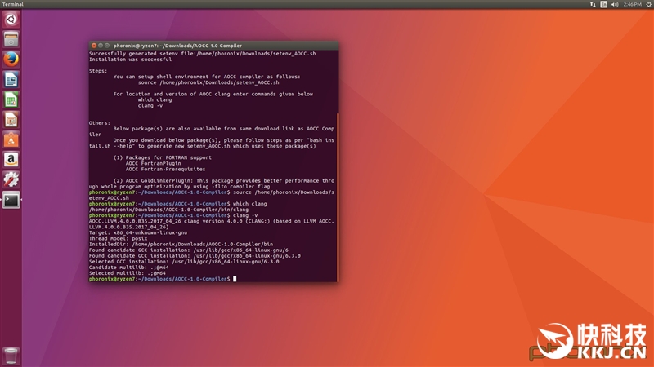Image resolution: width=654 pixels, height=367 pixels.
Task: Click the 'Candidate multilib' output line
Action: [x=129, y=268]
